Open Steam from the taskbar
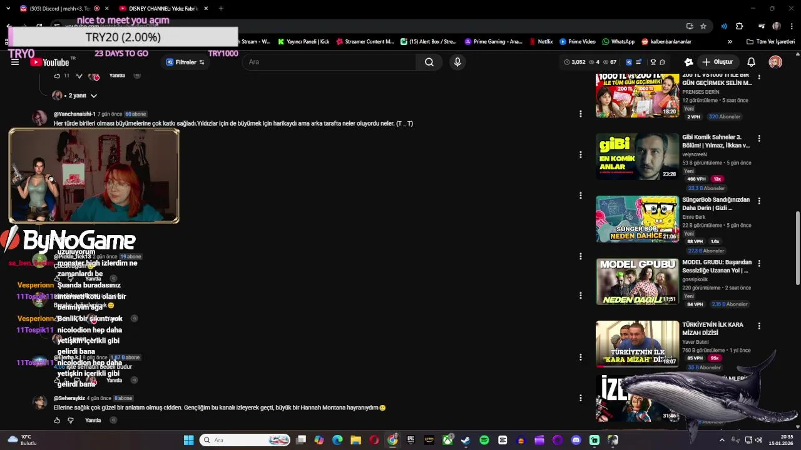 coord(466,440)
